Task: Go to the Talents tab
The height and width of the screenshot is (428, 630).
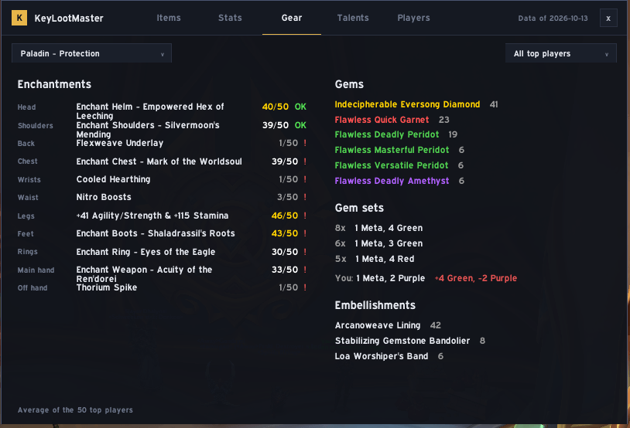Action: pos(353,18)
